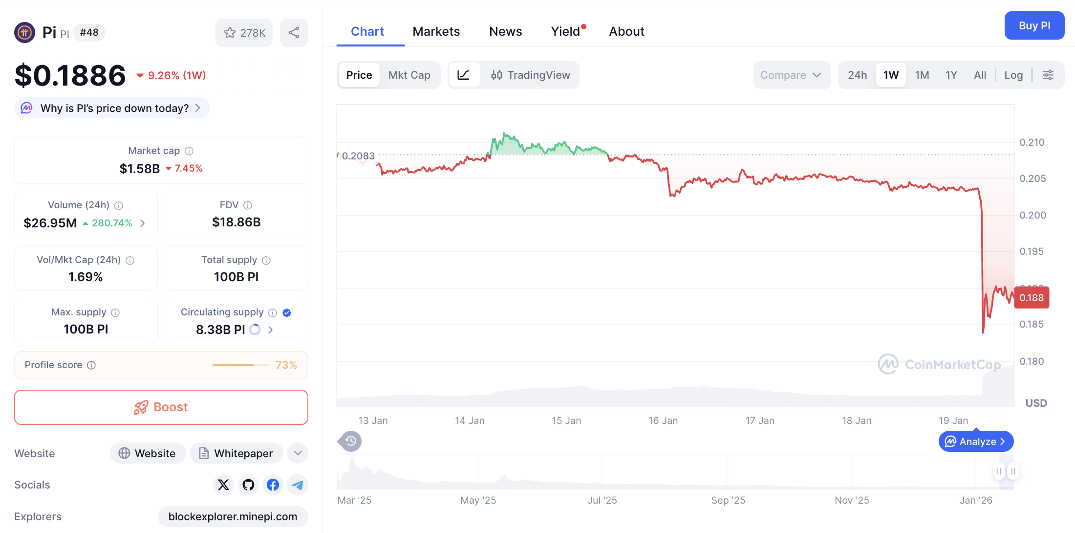Image resolution: width=1075 pixels, height=533 pixels.
Task: Open Pi's X social profile
Action: 223,485
